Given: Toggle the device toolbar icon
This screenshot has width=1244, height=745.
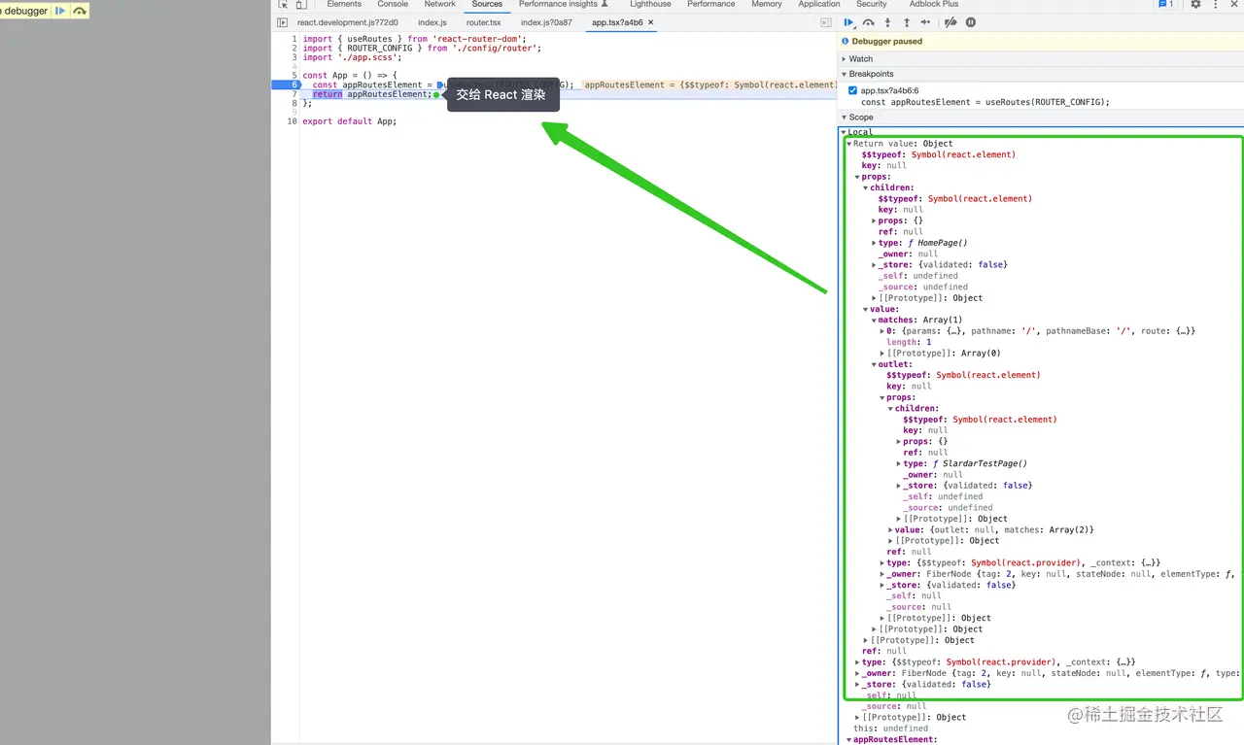Looking at the screenshot, I should [301, 5].
